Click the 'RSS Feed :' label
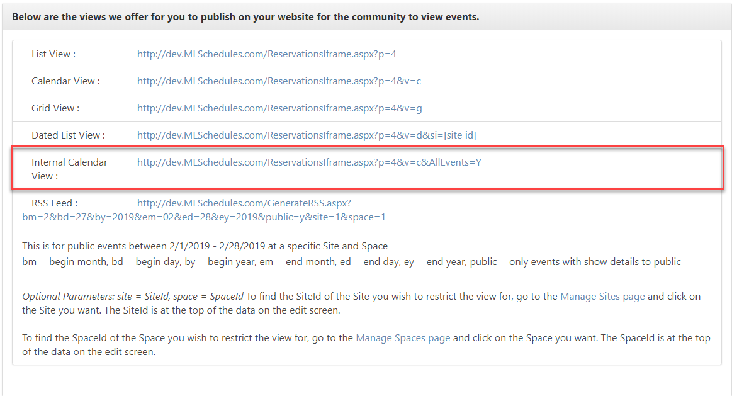 [55, 203]
